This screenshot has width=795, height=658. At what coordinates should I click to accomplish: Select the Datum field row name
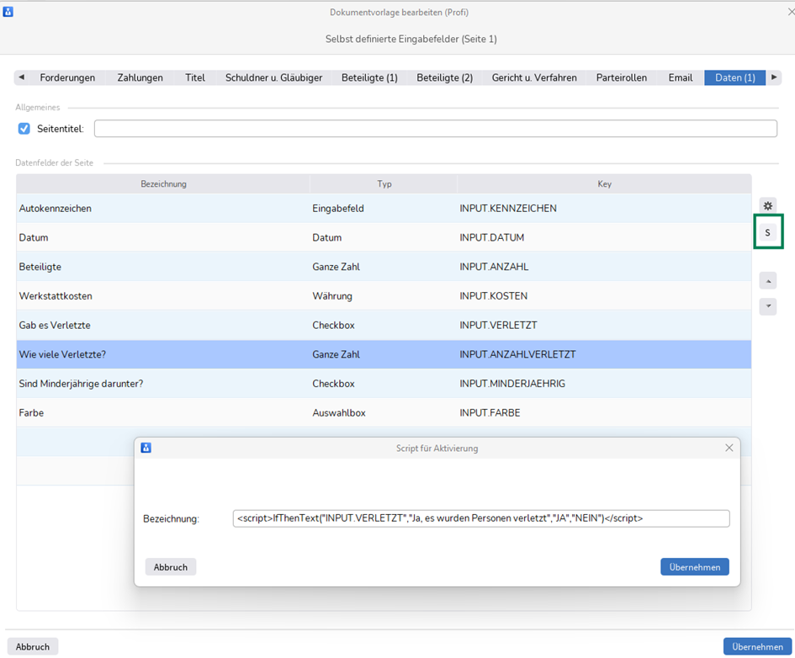pyautogui.click(x=34, y=237)
